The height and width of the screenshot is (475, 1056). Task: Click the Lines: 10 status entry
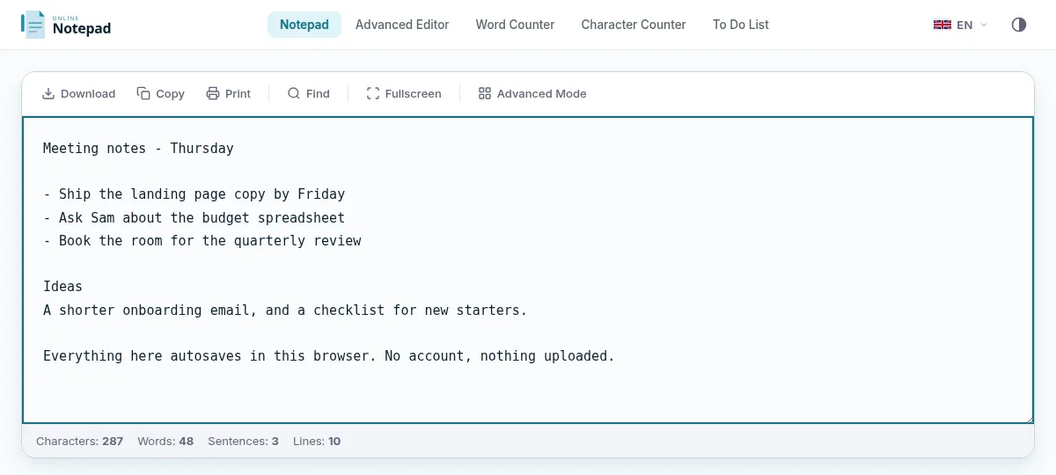click(x=317, y=441)
